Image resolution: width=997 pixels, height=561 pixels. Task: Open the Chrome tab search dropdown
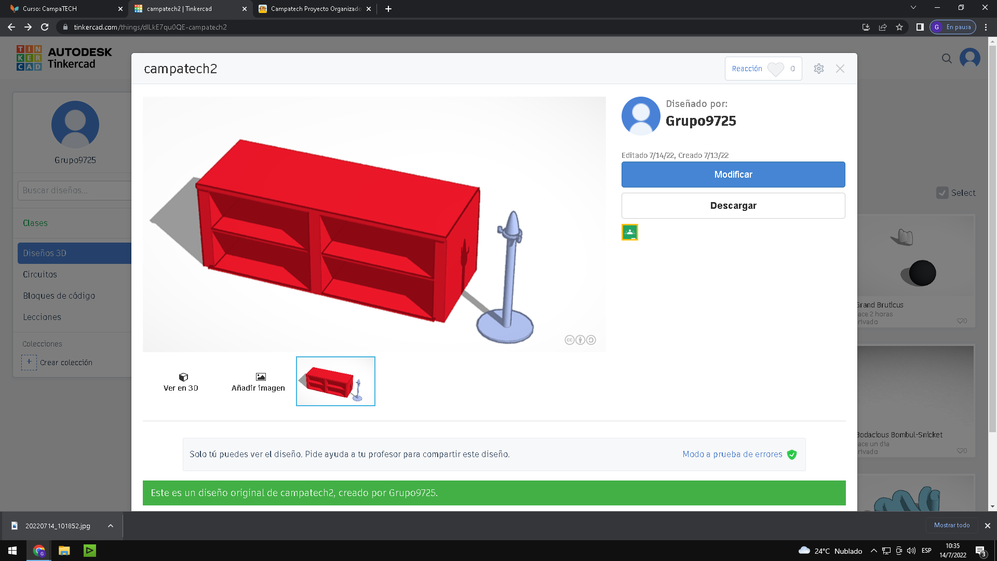(913, 8)
